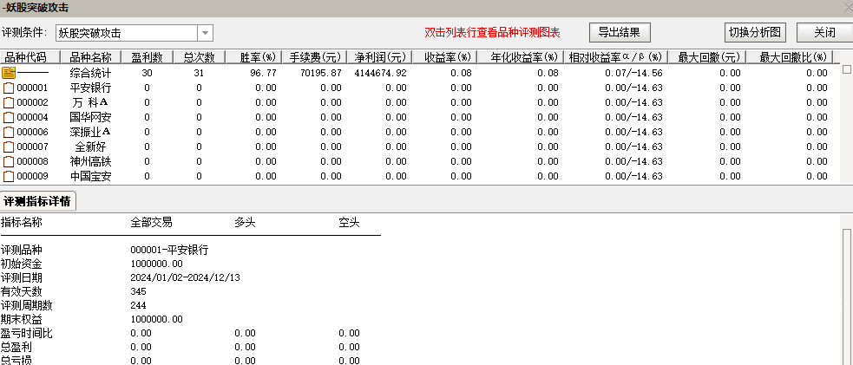The width and height of the screenshot is (853, 365).
Task: Select the 平安银行 row in results
Action: (x=90, y=88)
